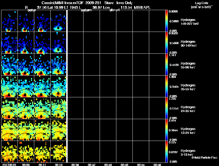Click the color bar beside Hydrogen 13-24 keV
Image resolution: width=219 pixels, height=166 pixels.
click(166, 130)
